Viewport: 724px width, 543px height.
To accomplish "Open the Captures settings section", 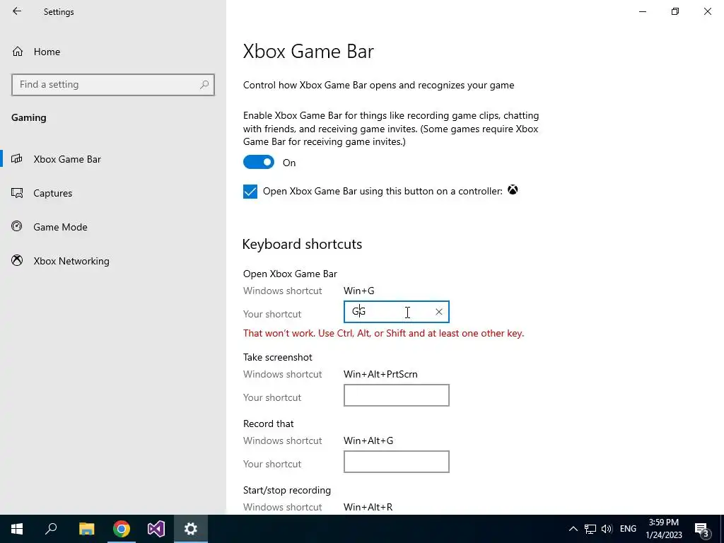I will 113,193.
